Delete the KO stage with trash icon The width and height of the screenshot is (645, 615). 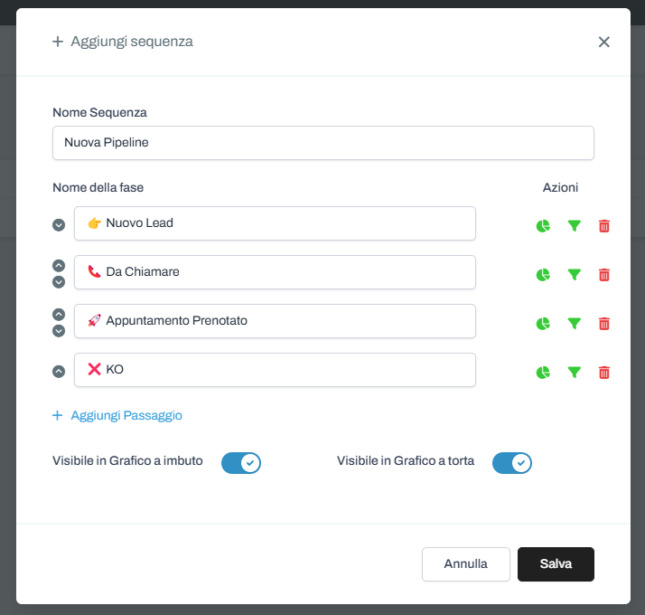(x=604, y=372)
